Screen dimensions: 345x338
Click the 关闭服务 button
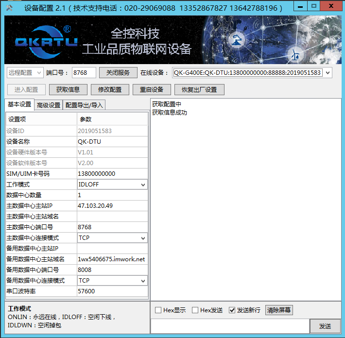coord(118,72)
